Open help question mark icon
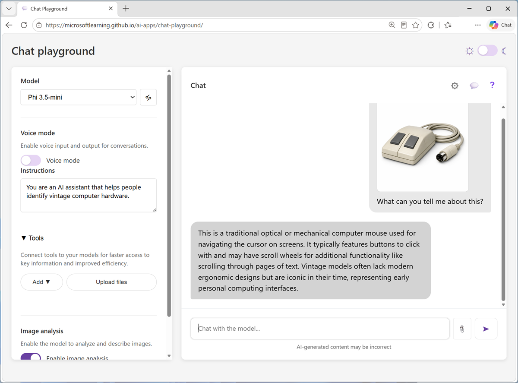This screenshot has width=518, height=383. click(492, 85)
